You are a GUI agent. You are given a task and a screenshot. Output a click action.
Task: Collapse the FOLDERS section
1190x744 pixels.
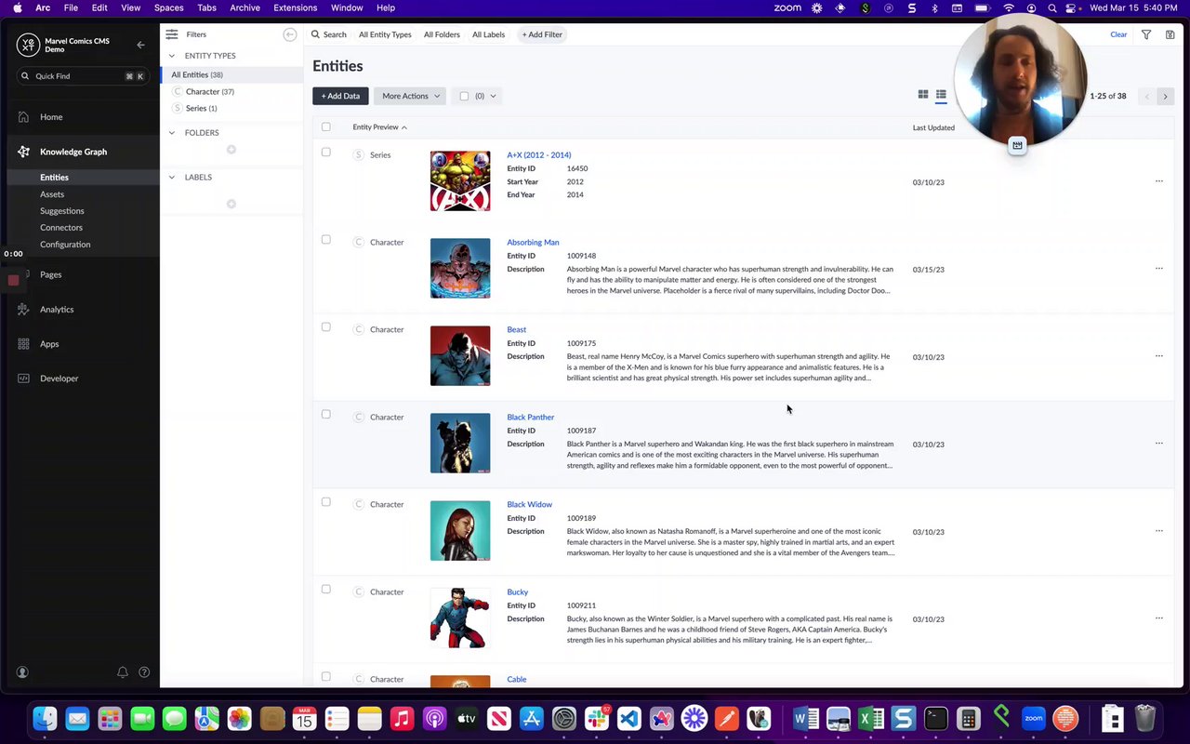(x=172, y=133)
